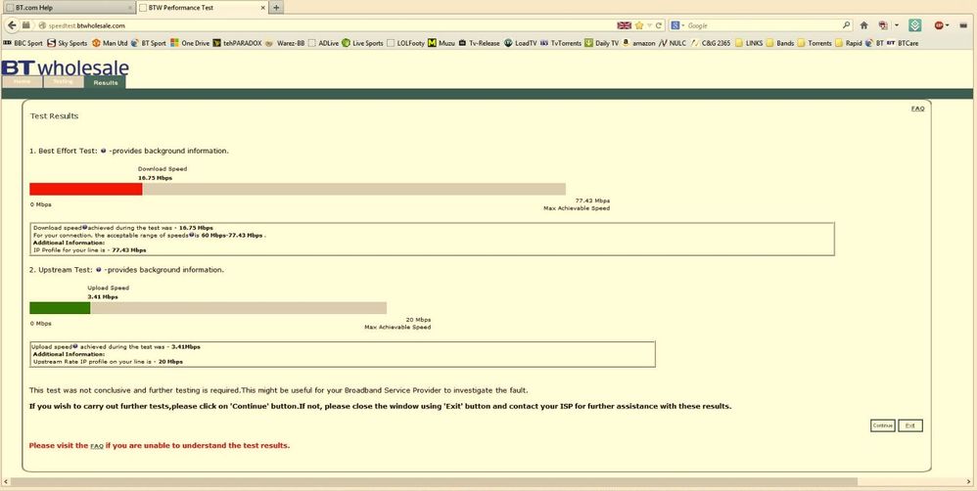Image resolution: width=977 pixels, height=491 pixels.
Task: Click the speedtest.btwholesale.com address field
Action: pos(324,25)
